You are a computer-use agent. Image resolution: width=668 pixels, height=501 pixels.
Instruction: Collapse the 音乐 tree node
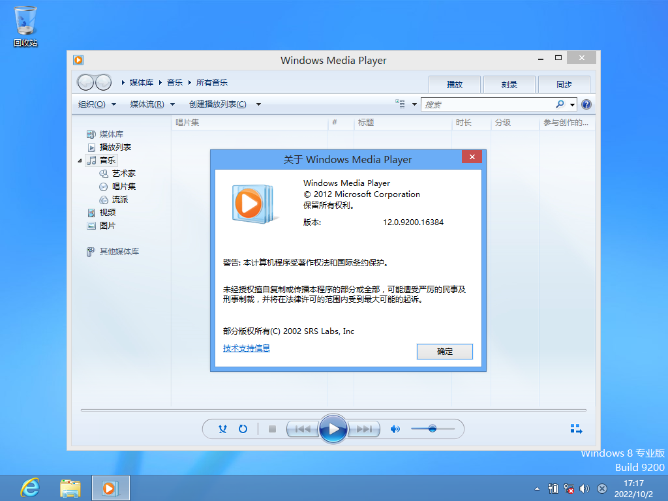(79, 160)
